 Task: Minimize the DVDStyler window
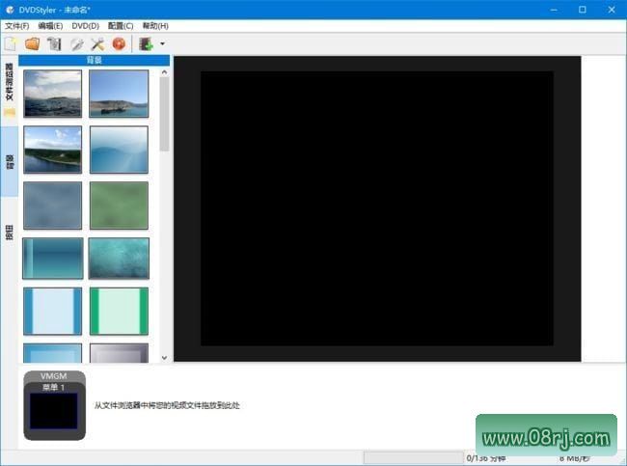tap(554, 10)
